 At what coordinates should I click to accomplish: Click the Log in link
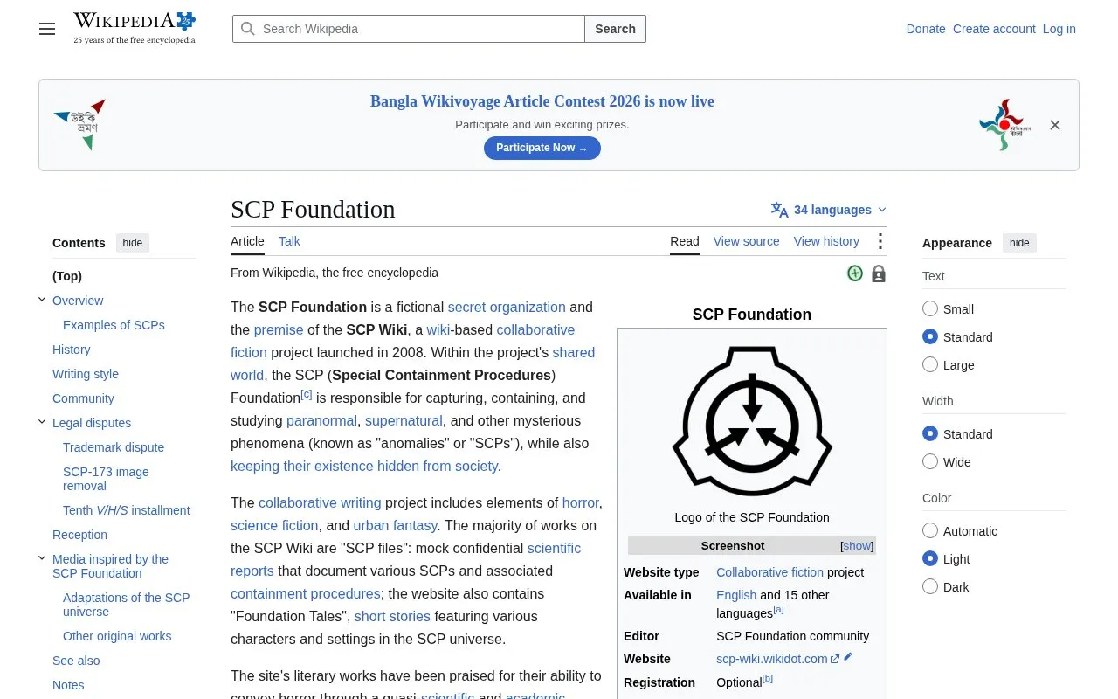[x=1059, y=29]
